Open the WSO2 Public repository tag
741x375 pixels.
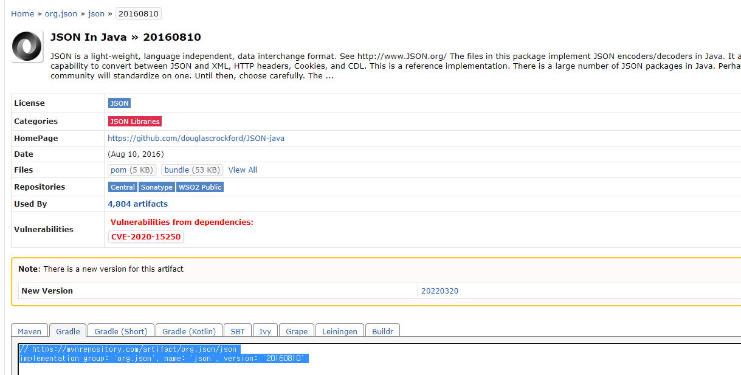[200, 187]
